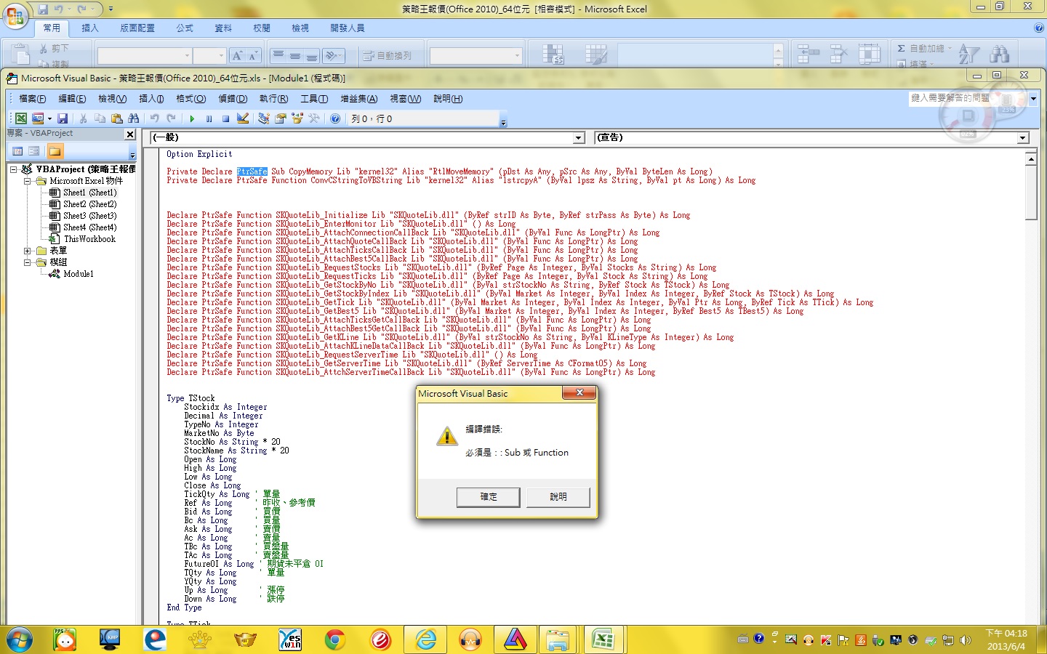Open the Toolbox icon with crossed tools
This screenshot has width=1047, height=654.
pos(314,118)
